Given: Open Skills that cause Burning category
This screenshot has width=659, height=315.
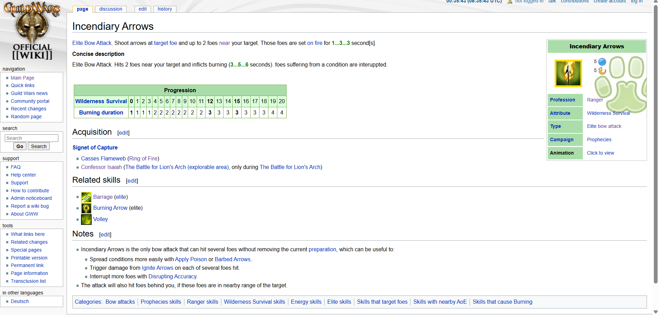Looking at the screenshot, I should point(502,302).
